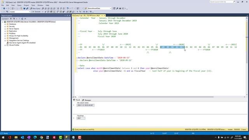Open the Windows Start menu
Viewport: 249px width, 140px height.
coord(3,137)
